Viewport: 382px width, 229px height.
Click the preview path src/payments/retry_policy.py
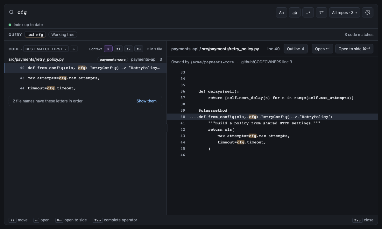(230, 49)
